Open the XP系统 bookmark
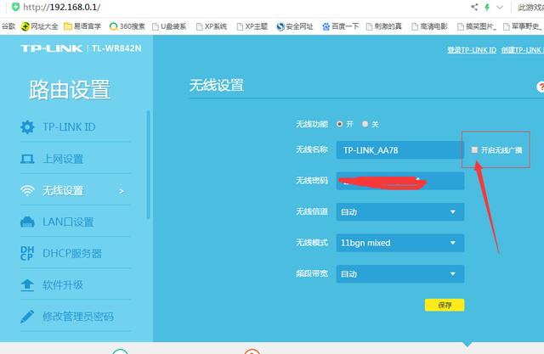Screen dimensions: 544x354 point(212,26)
